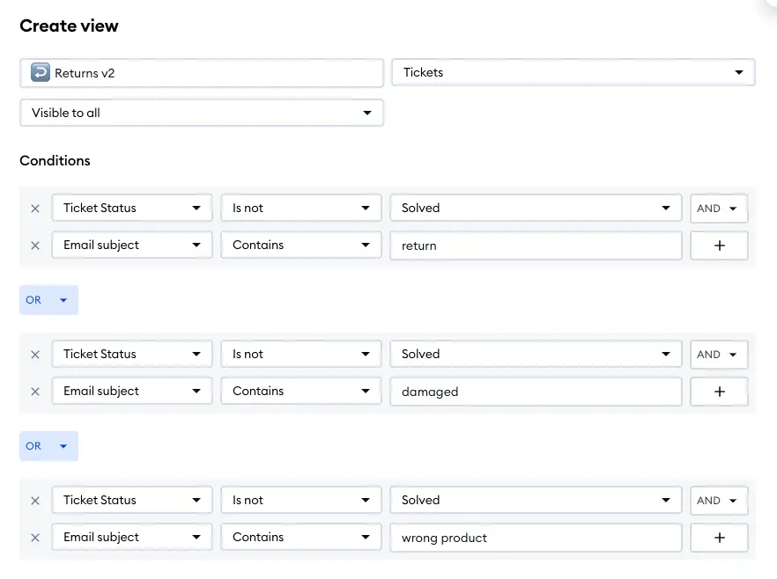Edit the view name field 'Returns v2'
Screen dimensions: 777x579
point(201,73)
